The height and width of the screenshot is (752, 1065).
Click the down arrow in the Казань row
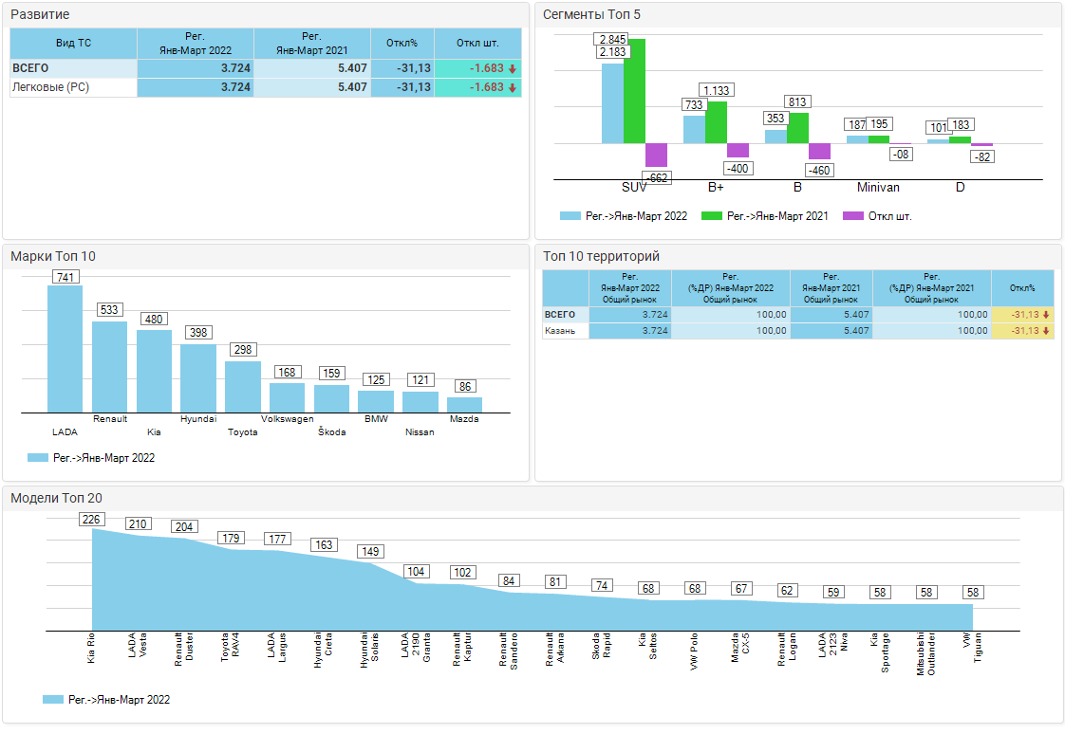[x=1046, y=331]
